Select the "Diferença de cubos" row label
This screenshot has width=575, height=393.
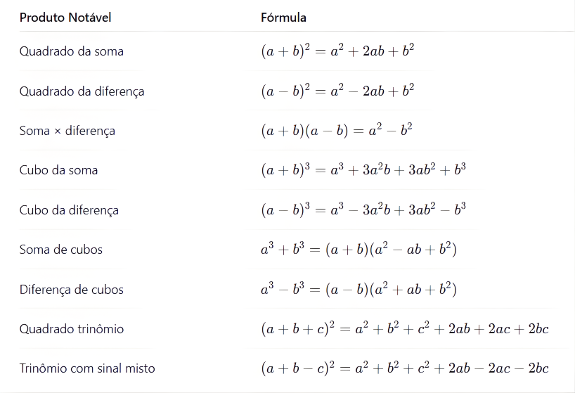coord(71,289)
